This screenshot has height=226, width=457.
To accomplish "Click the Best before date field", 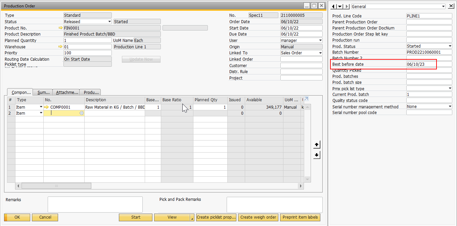I will [x=429, y=64].
